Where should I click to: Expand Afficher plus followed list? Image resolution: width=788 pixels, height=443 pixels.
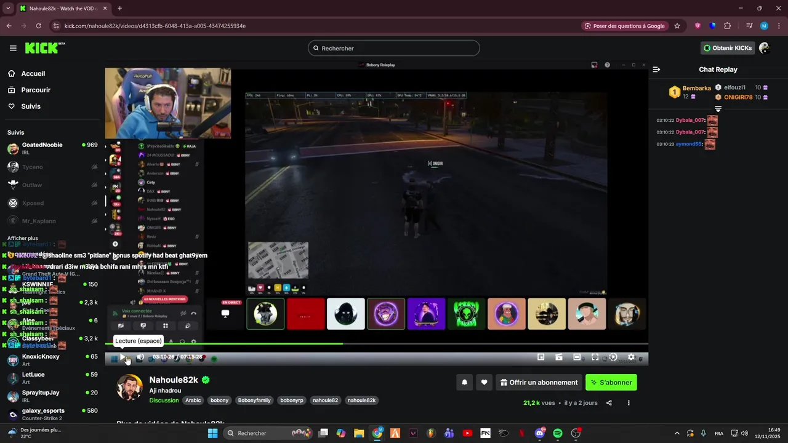click(23, 238)
